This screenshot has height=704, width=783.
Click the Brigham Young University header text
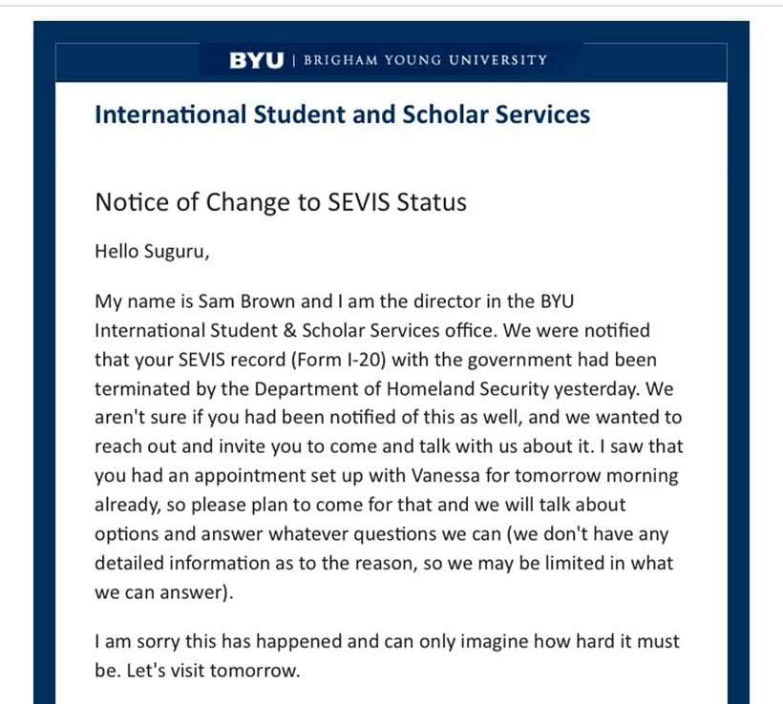[x=426, y=60]
